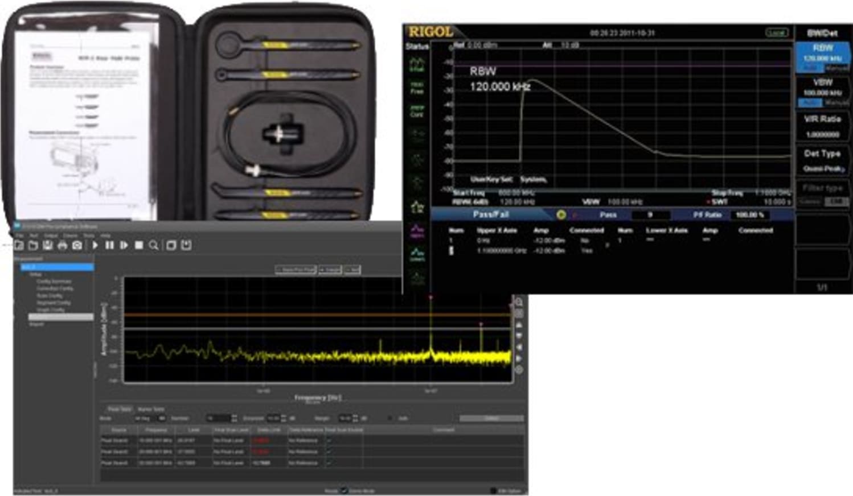
Task: Start the scan with the Play icon
Action: pos(95,245)
